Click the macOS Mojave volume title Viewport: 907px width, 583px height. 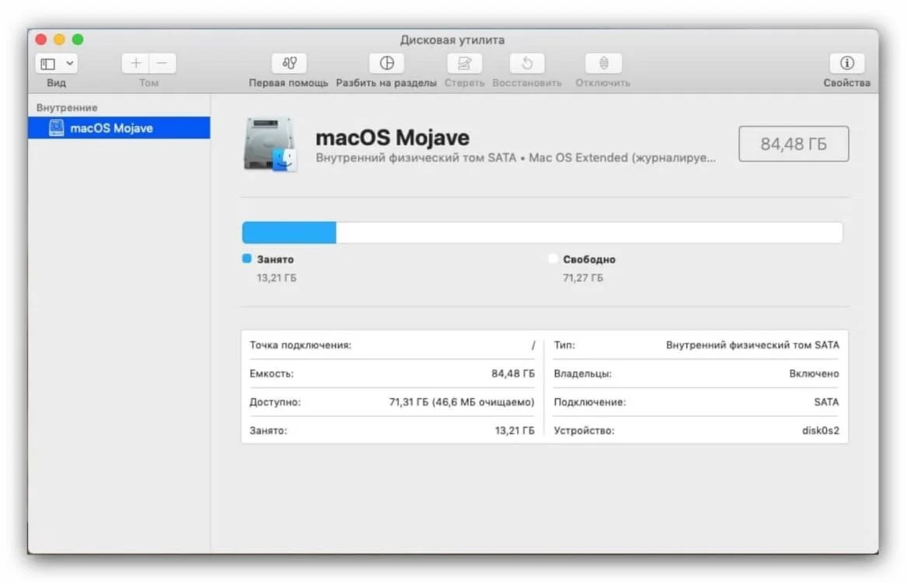[x=392, y=138]
